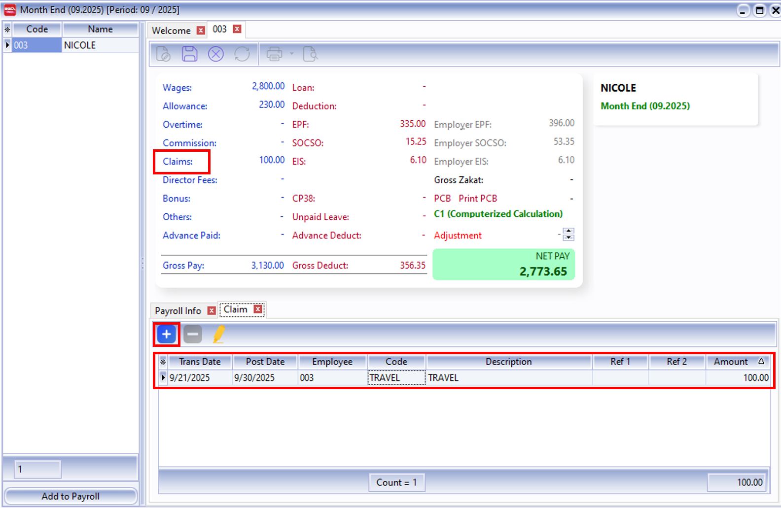Click the employee list grid selector asterisk
This screenshot has width=781, height=508.
click(7, 29)
